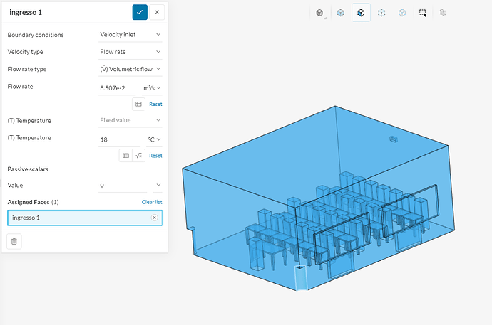This screenshot has height=325, width=492.
Task: Switch to node selection mode
Action: 381,13
